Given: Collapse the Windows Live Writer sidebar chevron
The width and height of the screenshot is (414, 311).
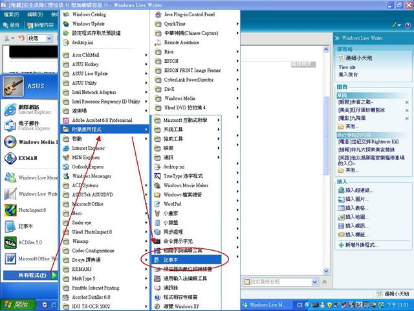Looking at the screenshot, I should 337,38.
